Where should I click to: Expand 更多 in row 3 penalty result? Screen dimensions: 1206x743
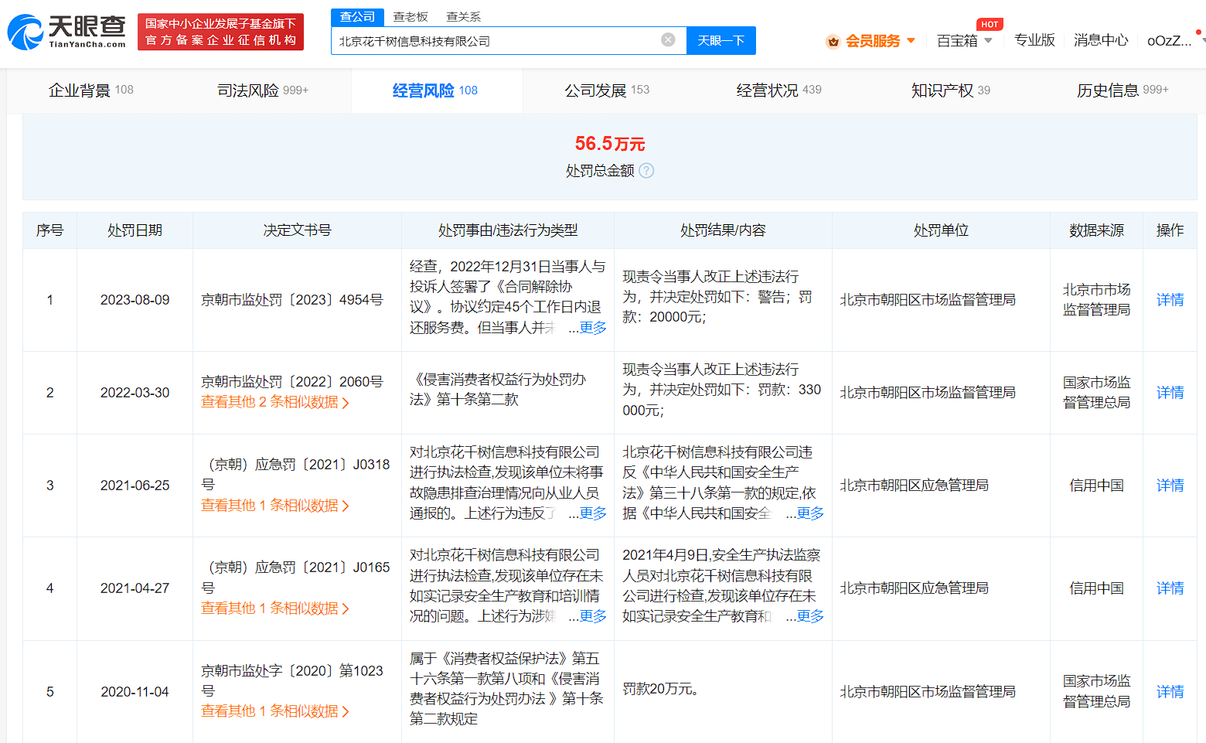pyautogui.click(x=810, y=513)
